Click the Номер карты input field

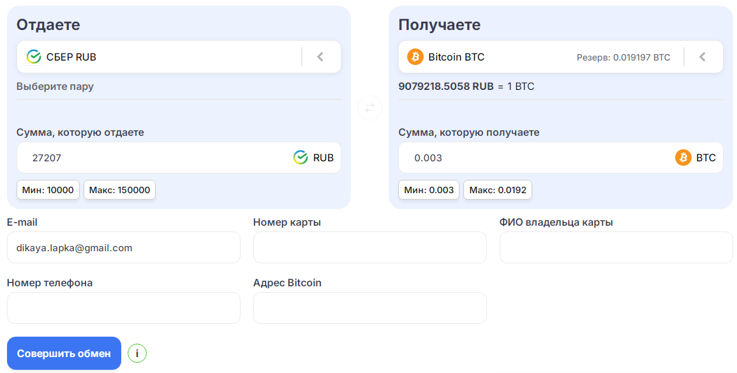tap(369, 247)
